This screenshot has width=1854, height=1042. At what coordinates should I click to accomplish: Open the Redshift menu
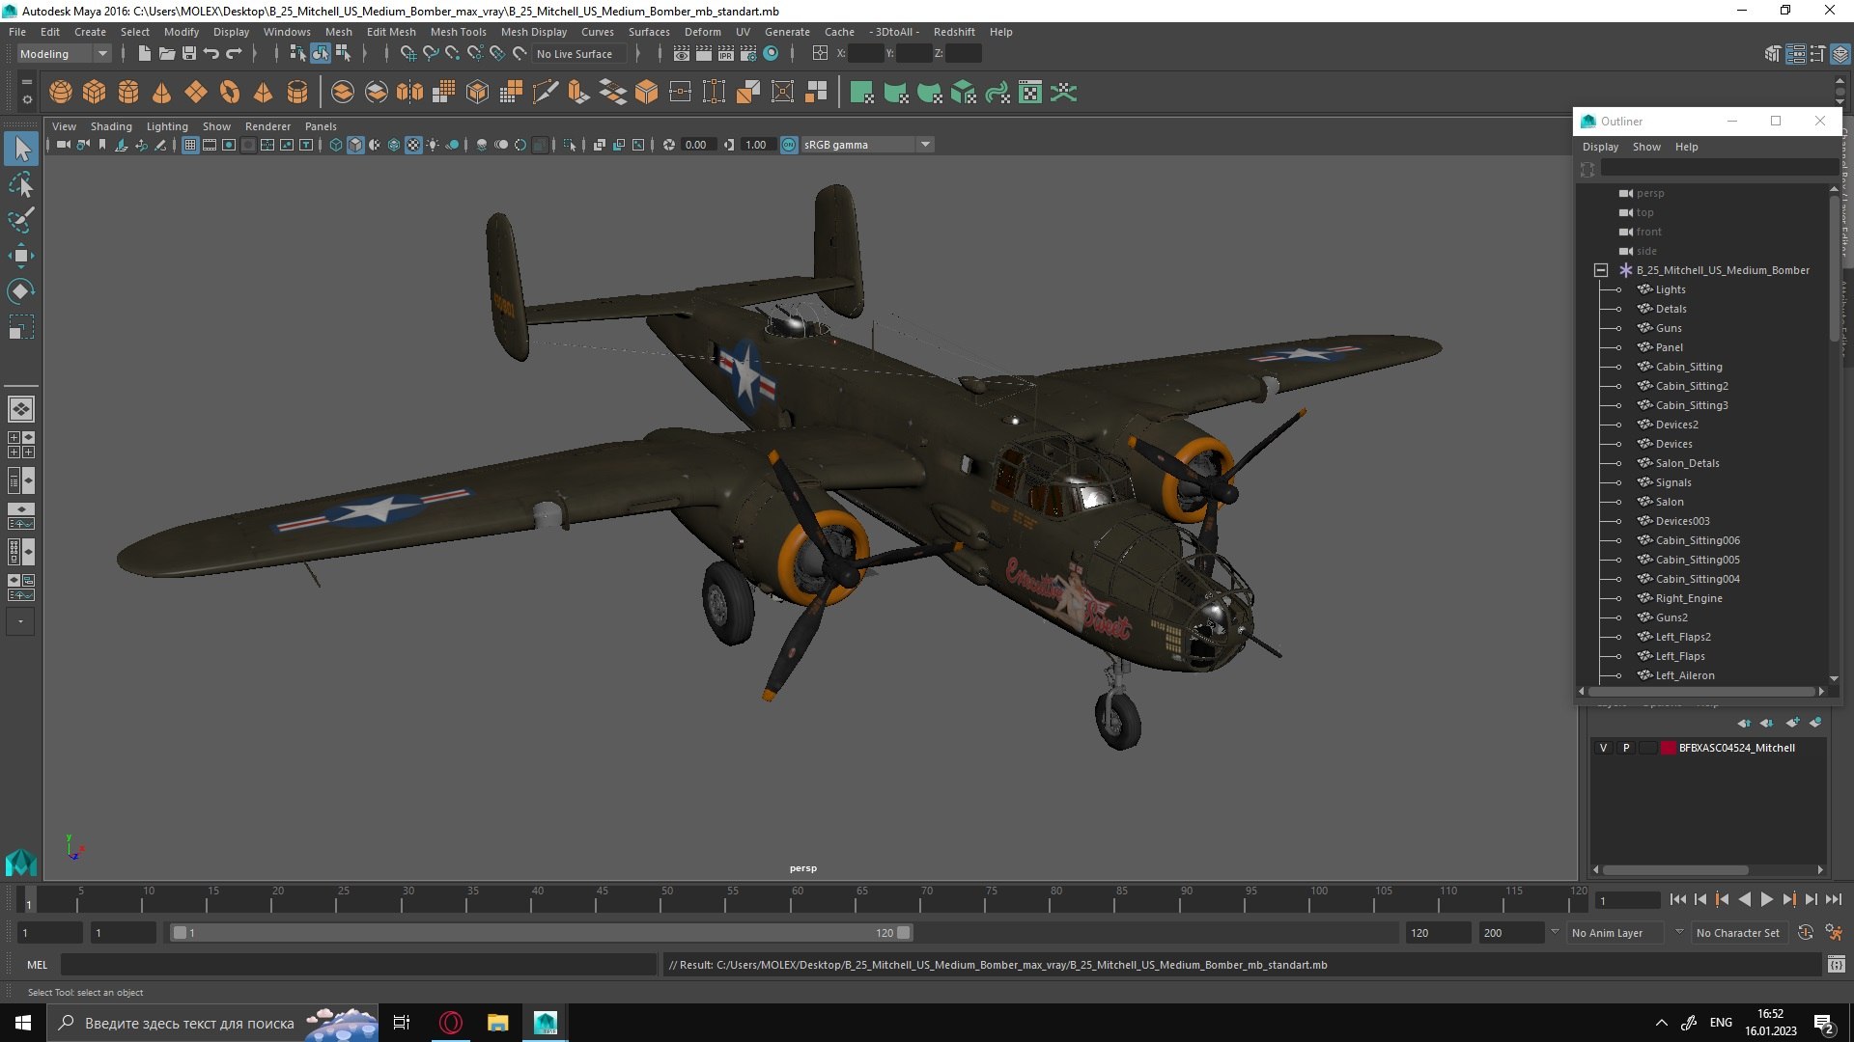point(953,32)
